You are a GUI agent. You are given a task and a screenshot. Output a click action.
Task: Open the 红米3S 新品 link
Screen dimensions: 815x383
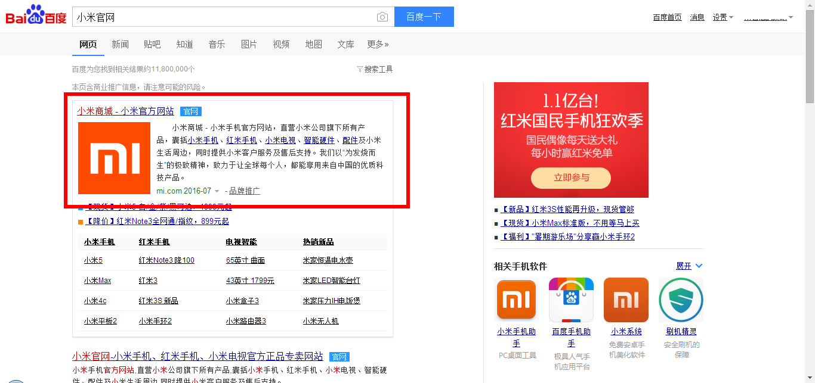point(158,301)
